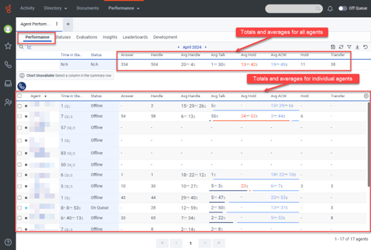
Task: Open the filter funnel icon
Action: 348,46
